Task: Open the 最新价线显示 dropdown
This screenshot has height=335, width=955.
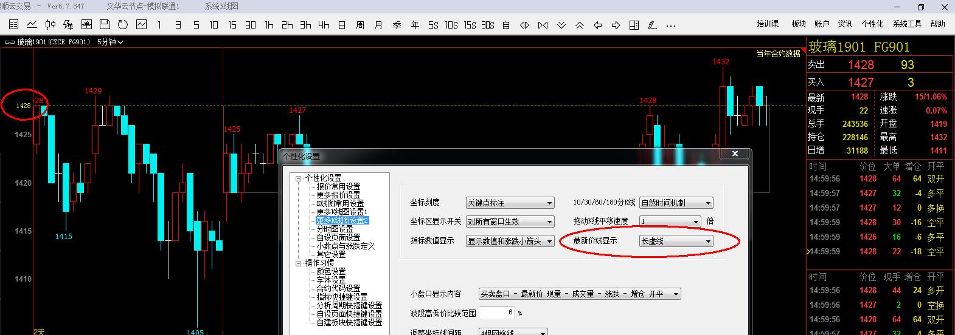Action: tap(676, 241)
